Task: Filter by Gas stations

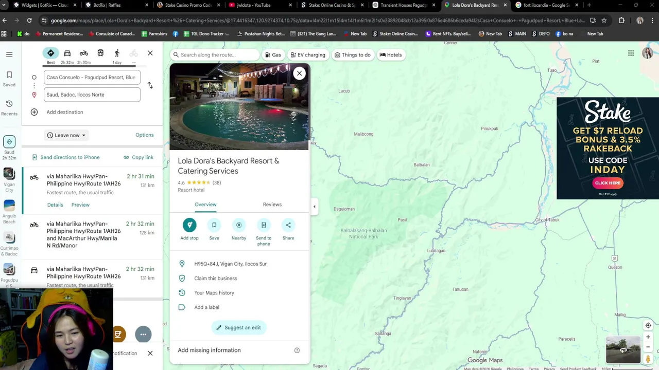Action: coord(273,55)
